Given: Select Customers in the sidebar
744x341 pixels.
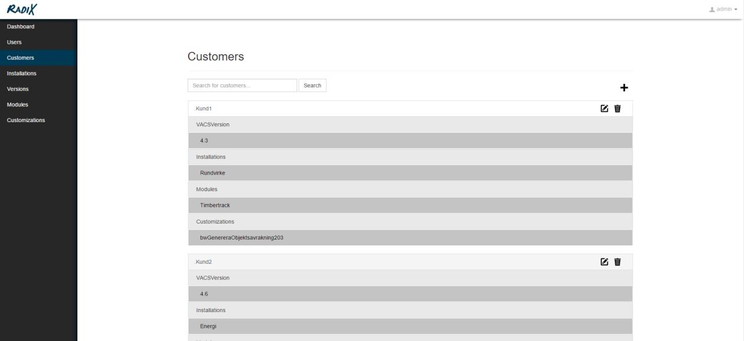Looking at the screenshot, I should pos(38,58).
